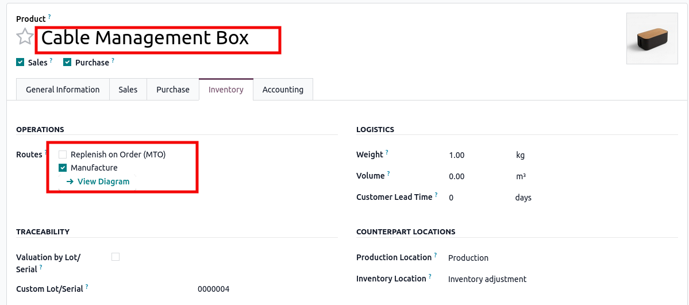Click the help tooltip next to Volume
The width and height of the screenshot is (689, 305).
pos(388,174)
